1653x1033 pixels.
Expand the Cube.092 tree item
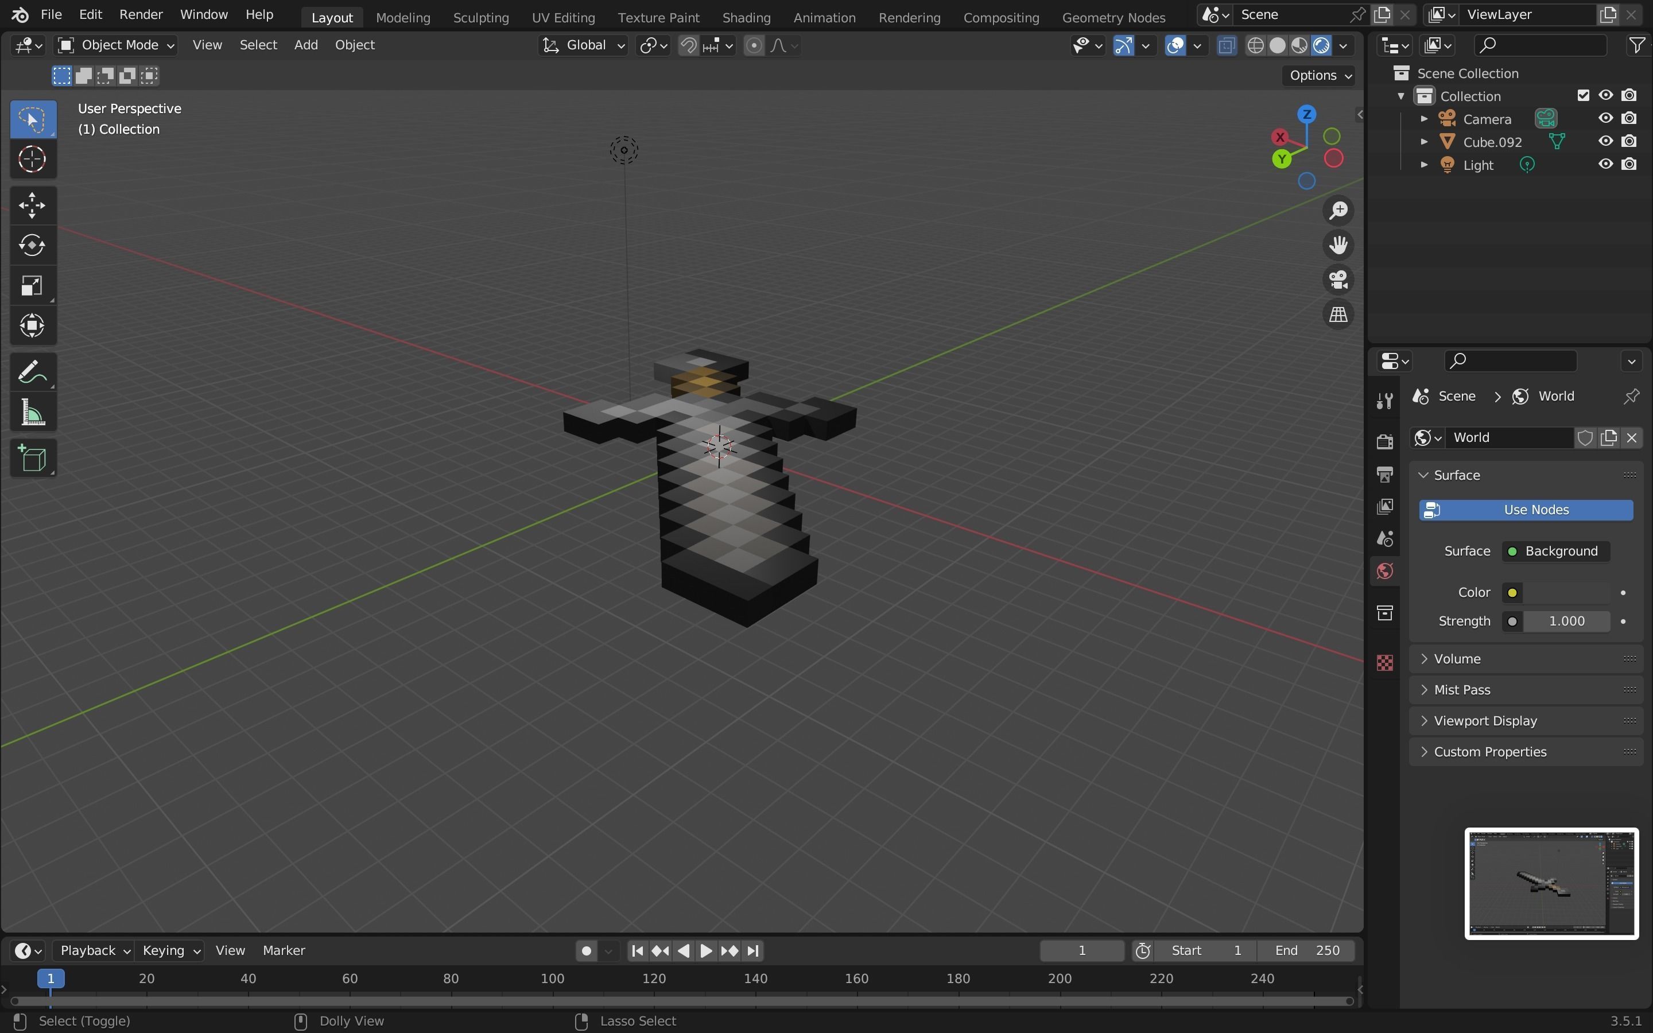tap(1424, 142)
